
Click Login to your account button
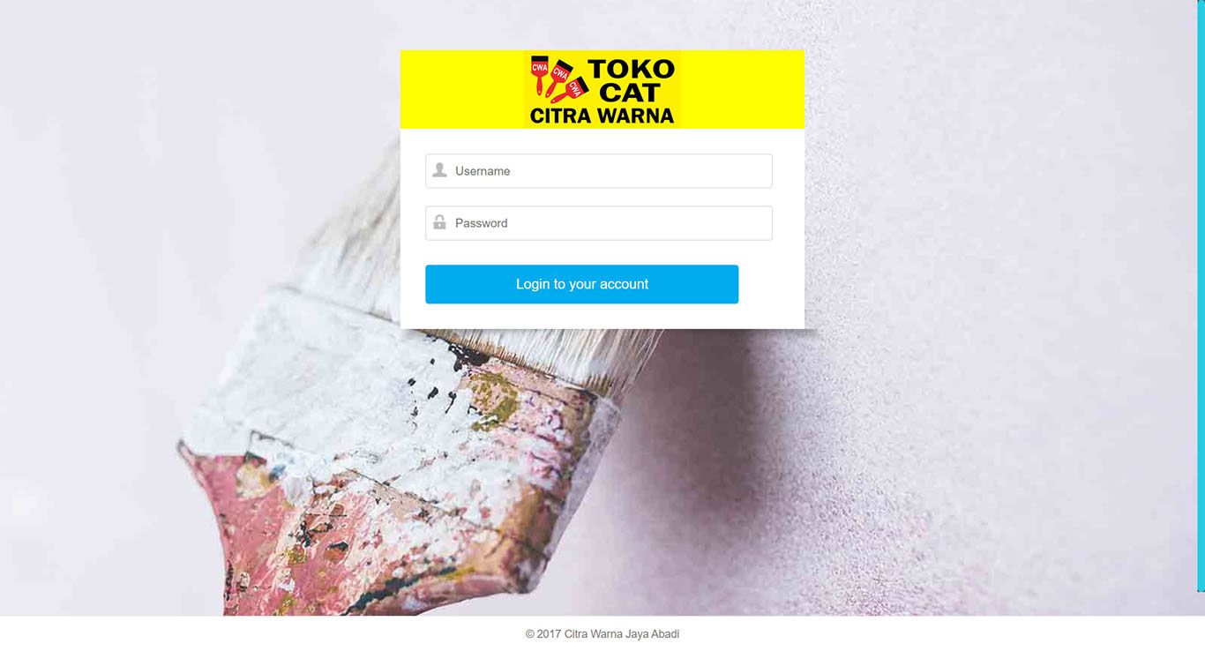click(x=582, y=284)
